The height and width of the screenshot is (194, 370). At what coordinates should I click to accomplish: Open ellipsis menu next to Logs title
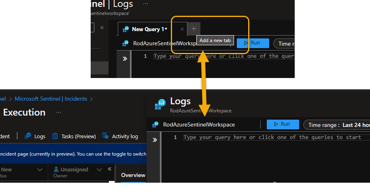click(x=146, y=4)
